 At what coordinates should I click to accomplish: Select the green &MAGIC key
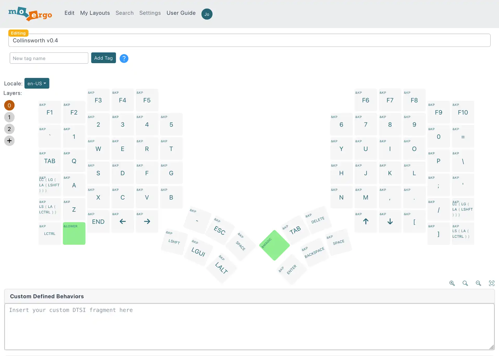(274, 245)
